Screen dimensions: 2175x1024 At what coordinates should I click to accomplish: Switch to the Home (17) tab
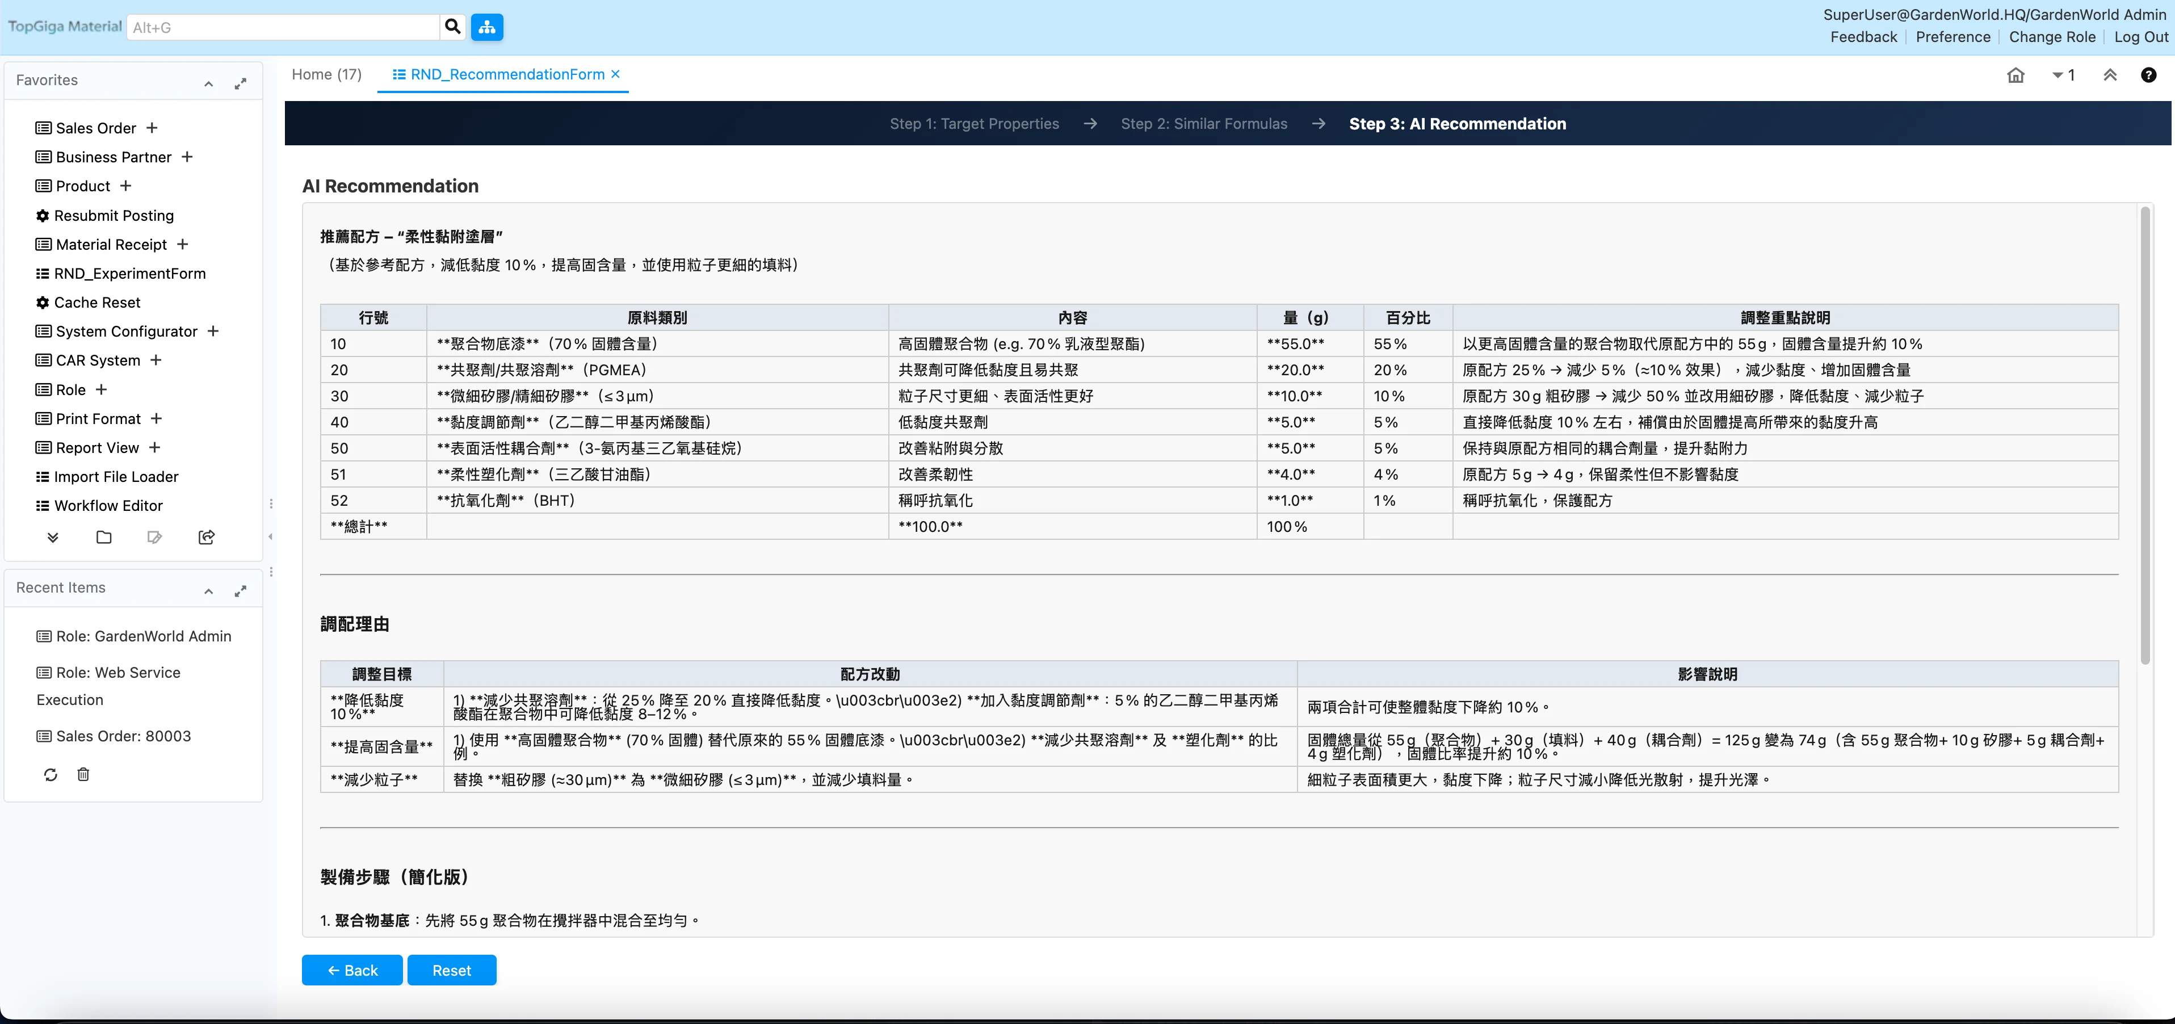click(x=326, y=74)
